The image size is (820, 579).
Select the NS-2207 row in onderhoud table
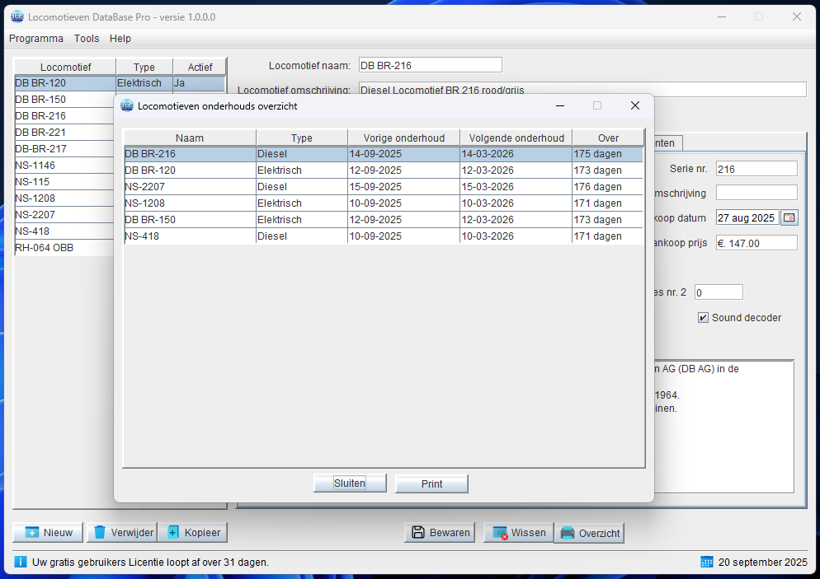[190, 187]
